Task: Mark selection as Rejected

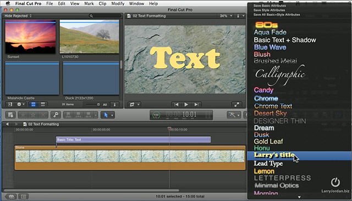Action: coord(43,115)
